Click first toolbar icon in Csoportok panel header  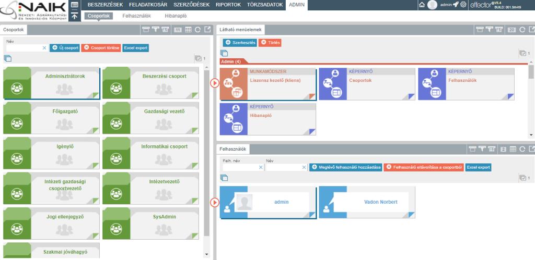tap(146, 30)
